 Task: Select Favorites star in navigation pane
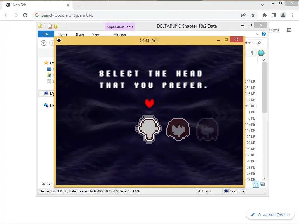point(46,63)
